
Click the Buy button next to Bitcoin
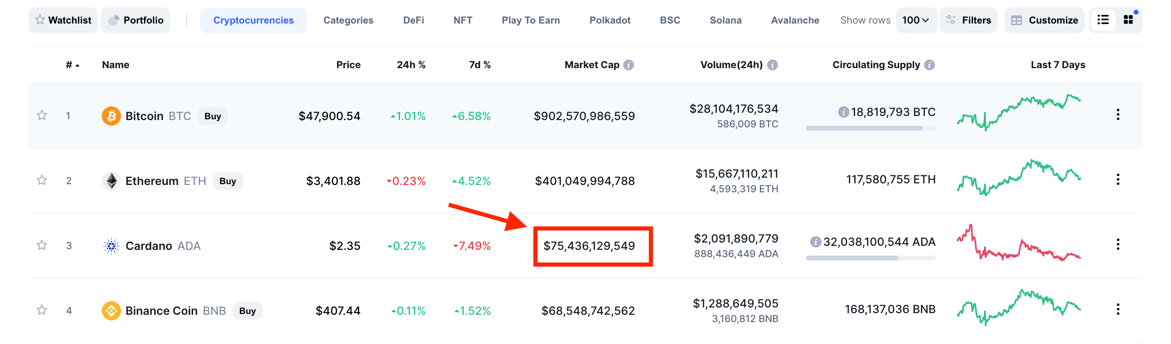pos(212,116)
